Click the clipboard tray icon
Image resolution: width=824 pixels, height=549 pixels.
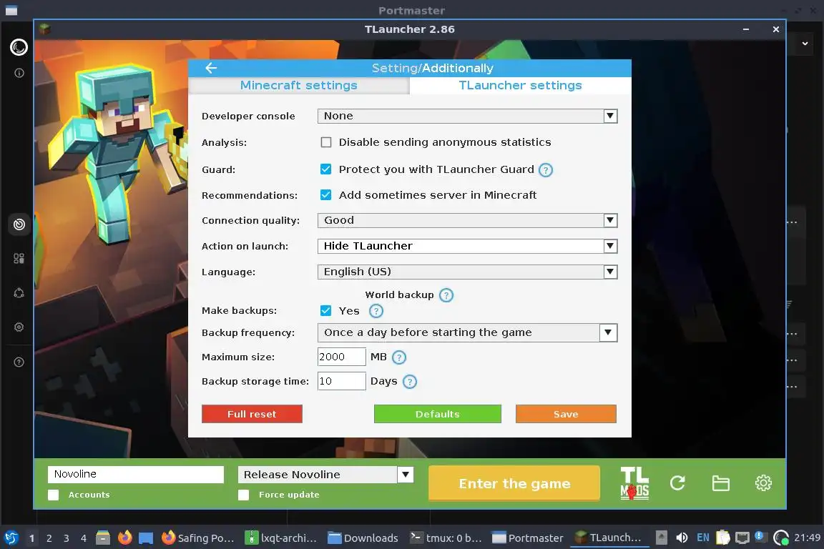click(723, 538)
